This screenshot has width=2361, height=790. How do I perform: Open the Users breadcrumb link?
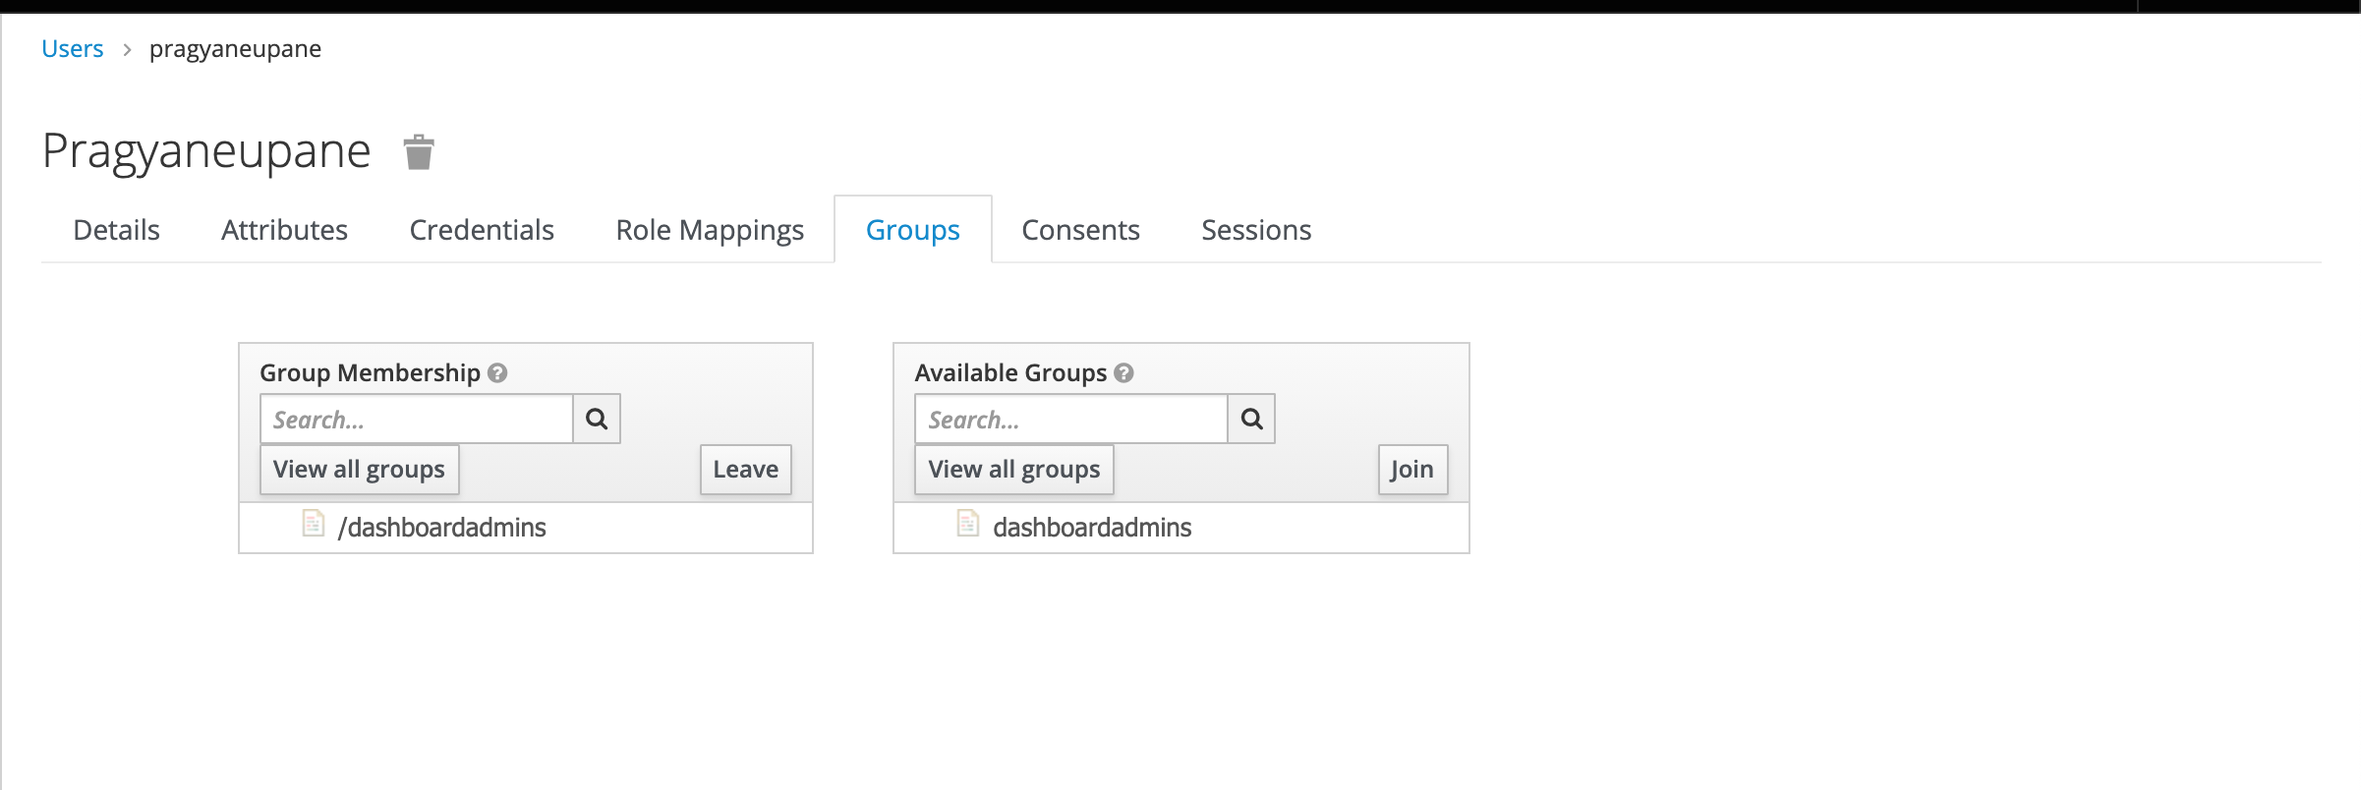[x=72, y=48]
